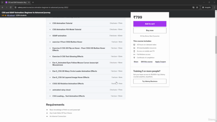217x122 pixels.
Task: Expand the animated rainy cloud section
Action: click(x=86, y=90)
